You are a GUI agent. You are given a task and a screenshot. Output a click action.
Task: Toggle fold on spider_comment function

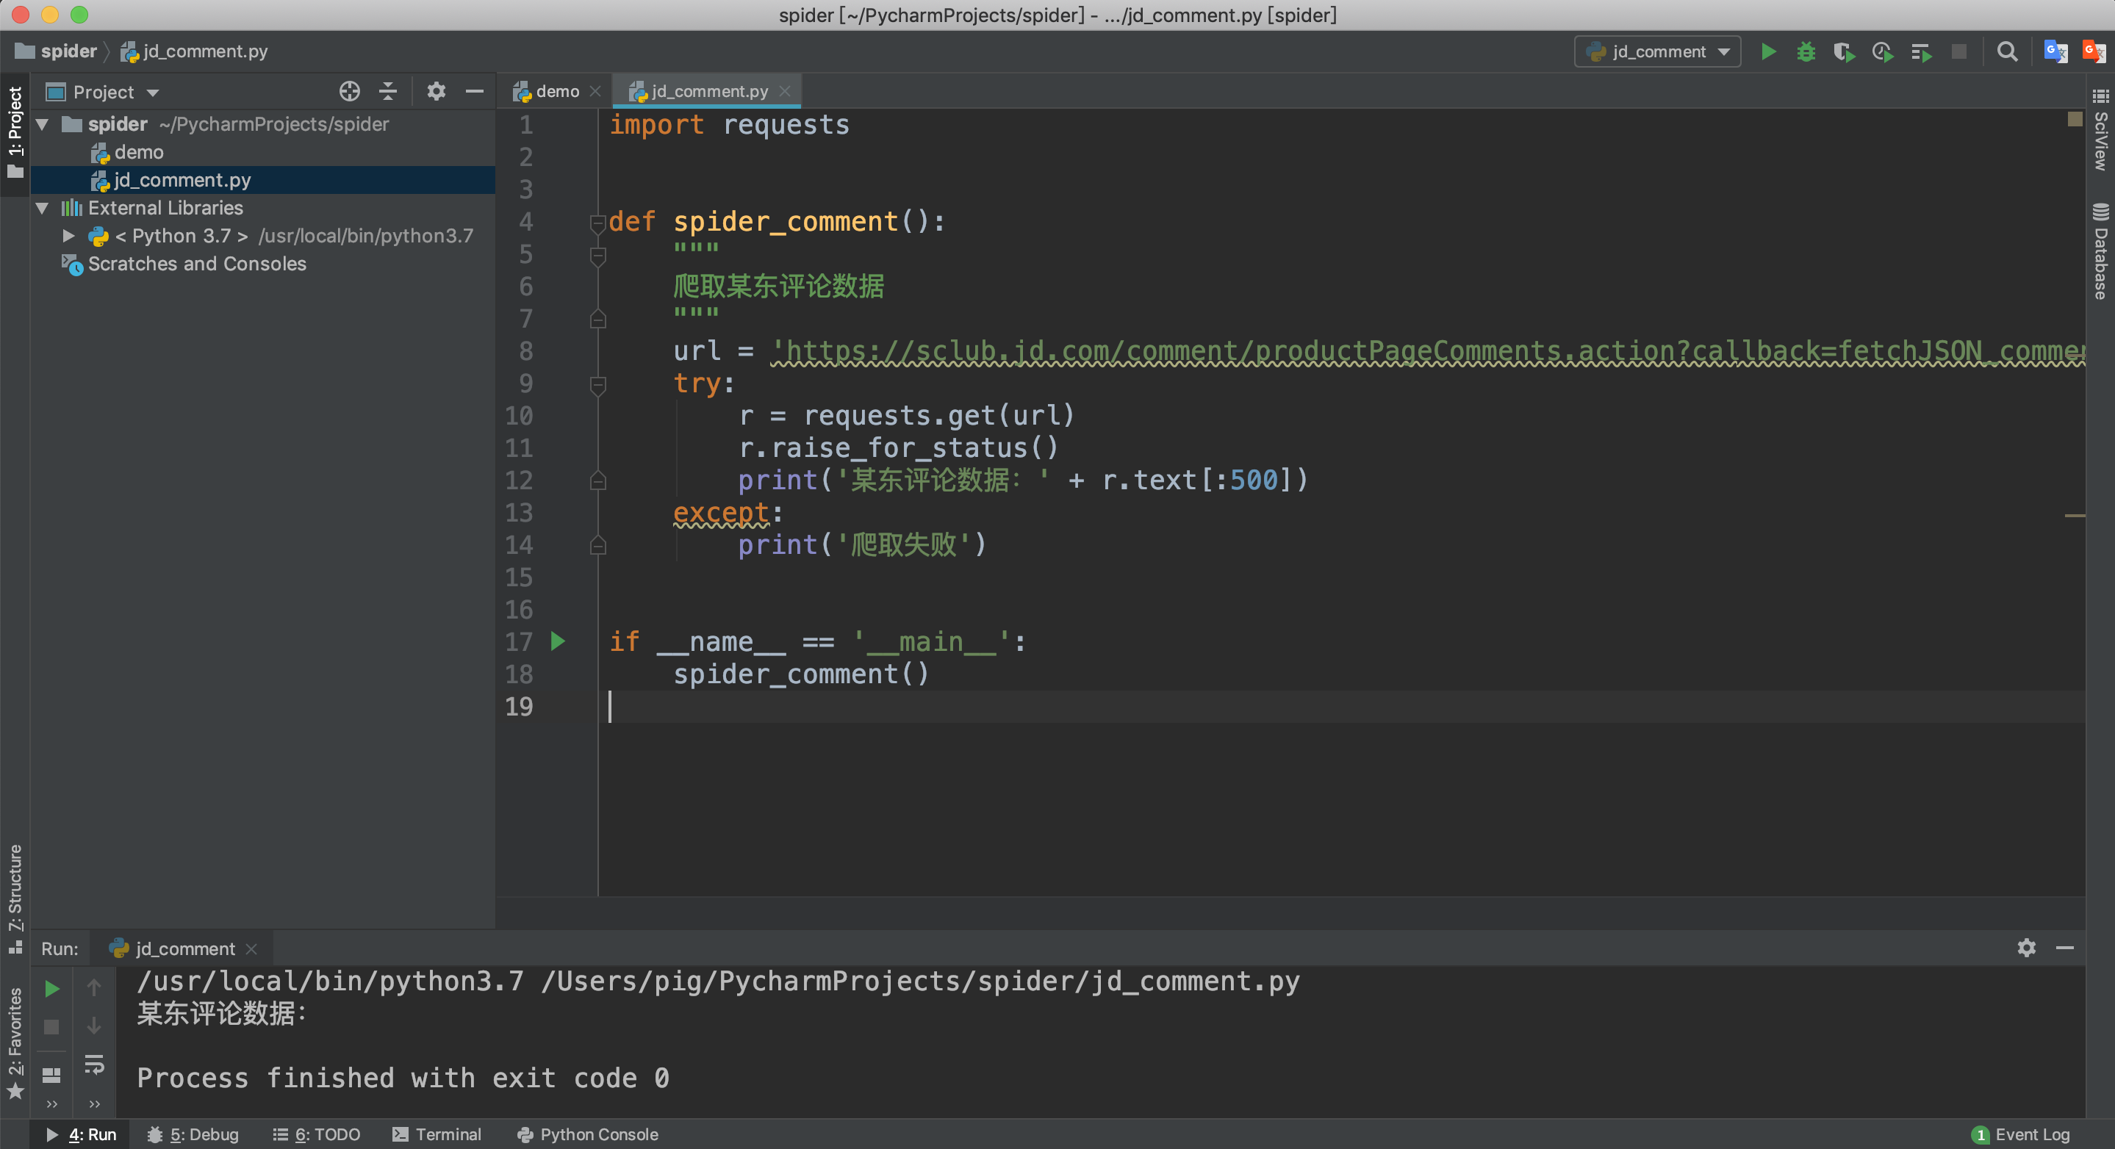tap(597, 223)
